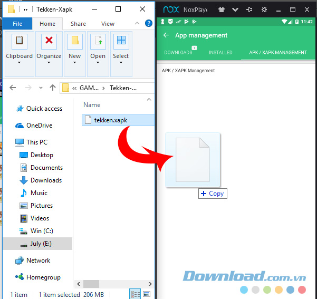The height and width of the screenshot is (299, 317).
Task: Expand the Select ribbon group
Action: (x=121, y=54)
